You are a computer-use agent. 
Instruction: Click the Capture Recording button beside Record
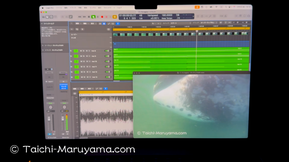106,17
